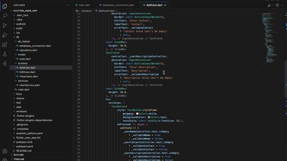Click '_userDescriptionController' in the code
The height and width of the screenshot is (161, 287).
click(148, 56)
